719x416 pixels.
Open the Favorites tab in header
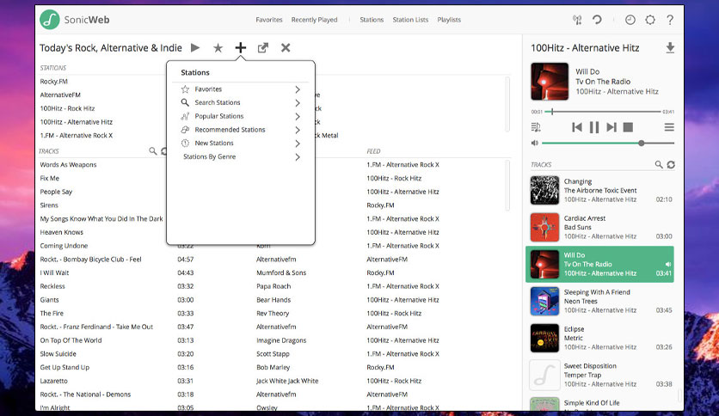pos(269,20)
